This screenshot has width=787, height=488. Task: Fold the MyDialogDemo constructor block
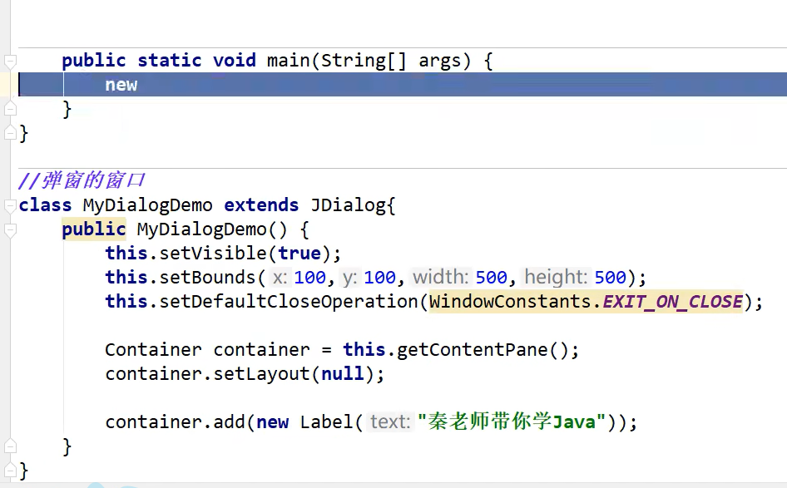(x=10, y=229)
